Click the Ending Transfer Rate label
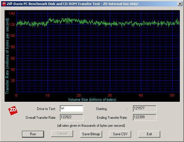The image size is (184, 142). tap(112, 118)
